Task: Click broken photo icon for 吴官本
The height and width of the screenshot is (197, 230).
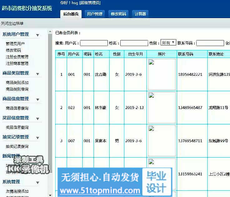Action: pos(151,128)
